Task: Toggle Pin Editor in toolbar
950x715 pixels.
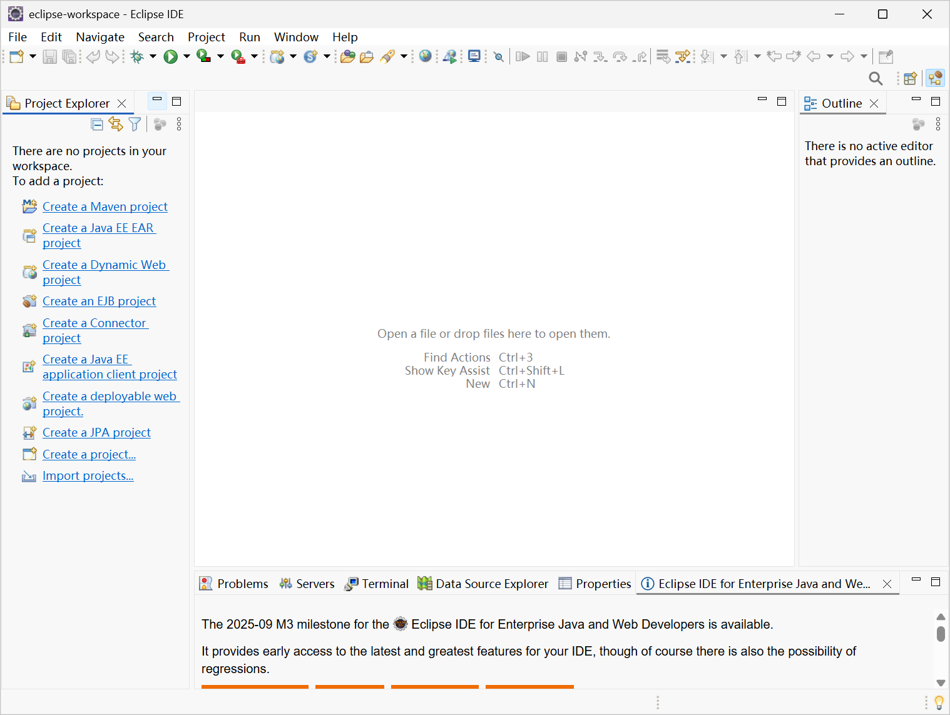Action: [x=886, y=57]
